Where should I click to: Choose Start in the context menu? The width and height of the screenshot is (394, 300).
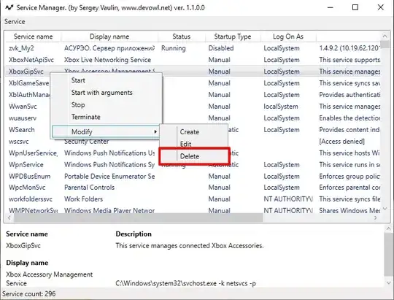point(78,80)
